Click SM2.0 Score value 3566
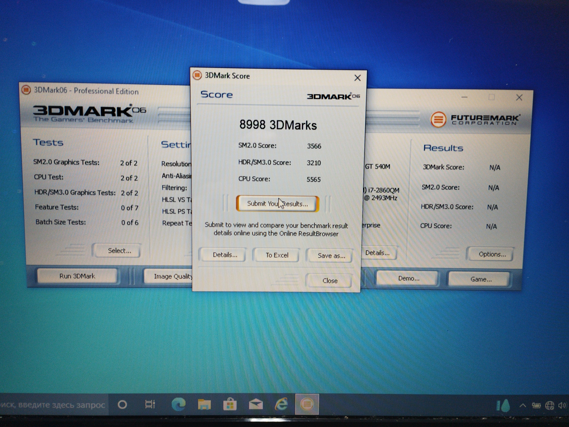 point(314,146)
